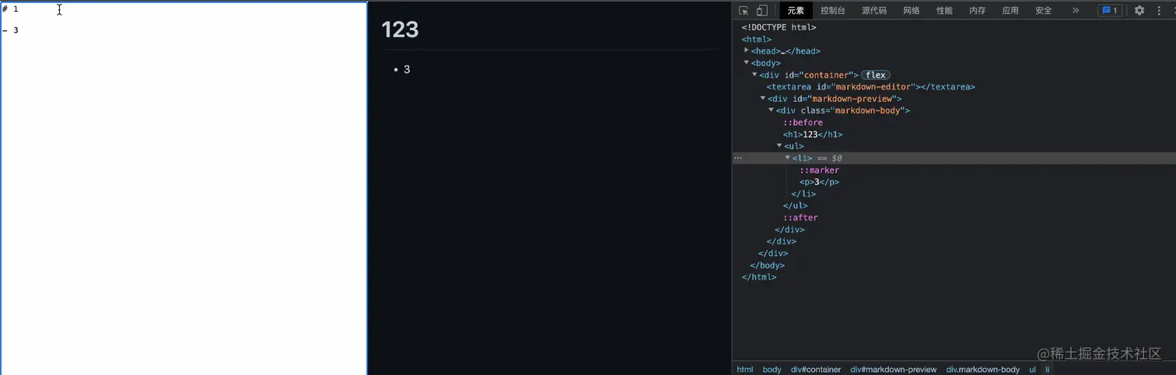Switch to the 元素 tab
This screenshot has width=1176, height=375.
(796, 11)
